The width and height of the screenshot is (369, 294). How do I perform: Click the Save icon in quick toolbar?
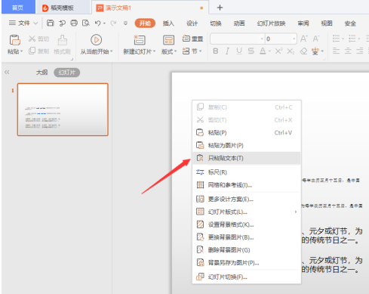[x=51, y=23]
